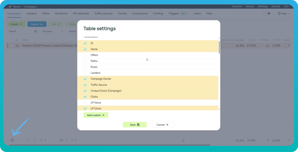Open the Clicklog tab

tap(158, 13)
